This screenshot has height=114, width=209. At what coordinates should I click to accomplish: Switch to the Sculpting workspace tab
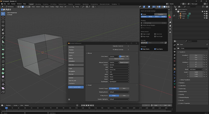pyautogui.click(x=45, y=4)
